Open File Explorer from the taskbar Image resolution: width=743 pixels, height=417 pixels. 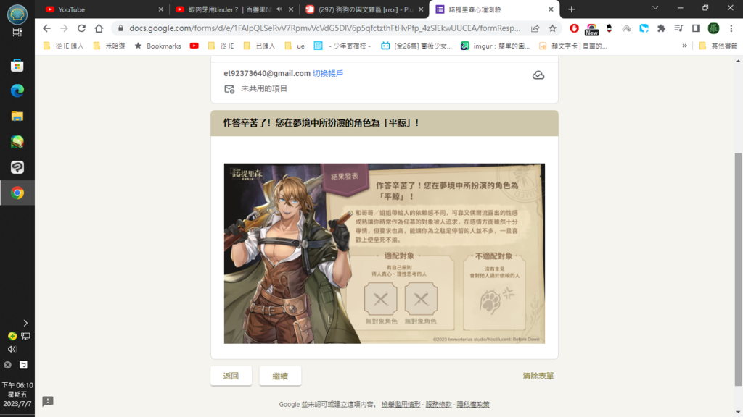pyautogui.click(x=17, y=116)
